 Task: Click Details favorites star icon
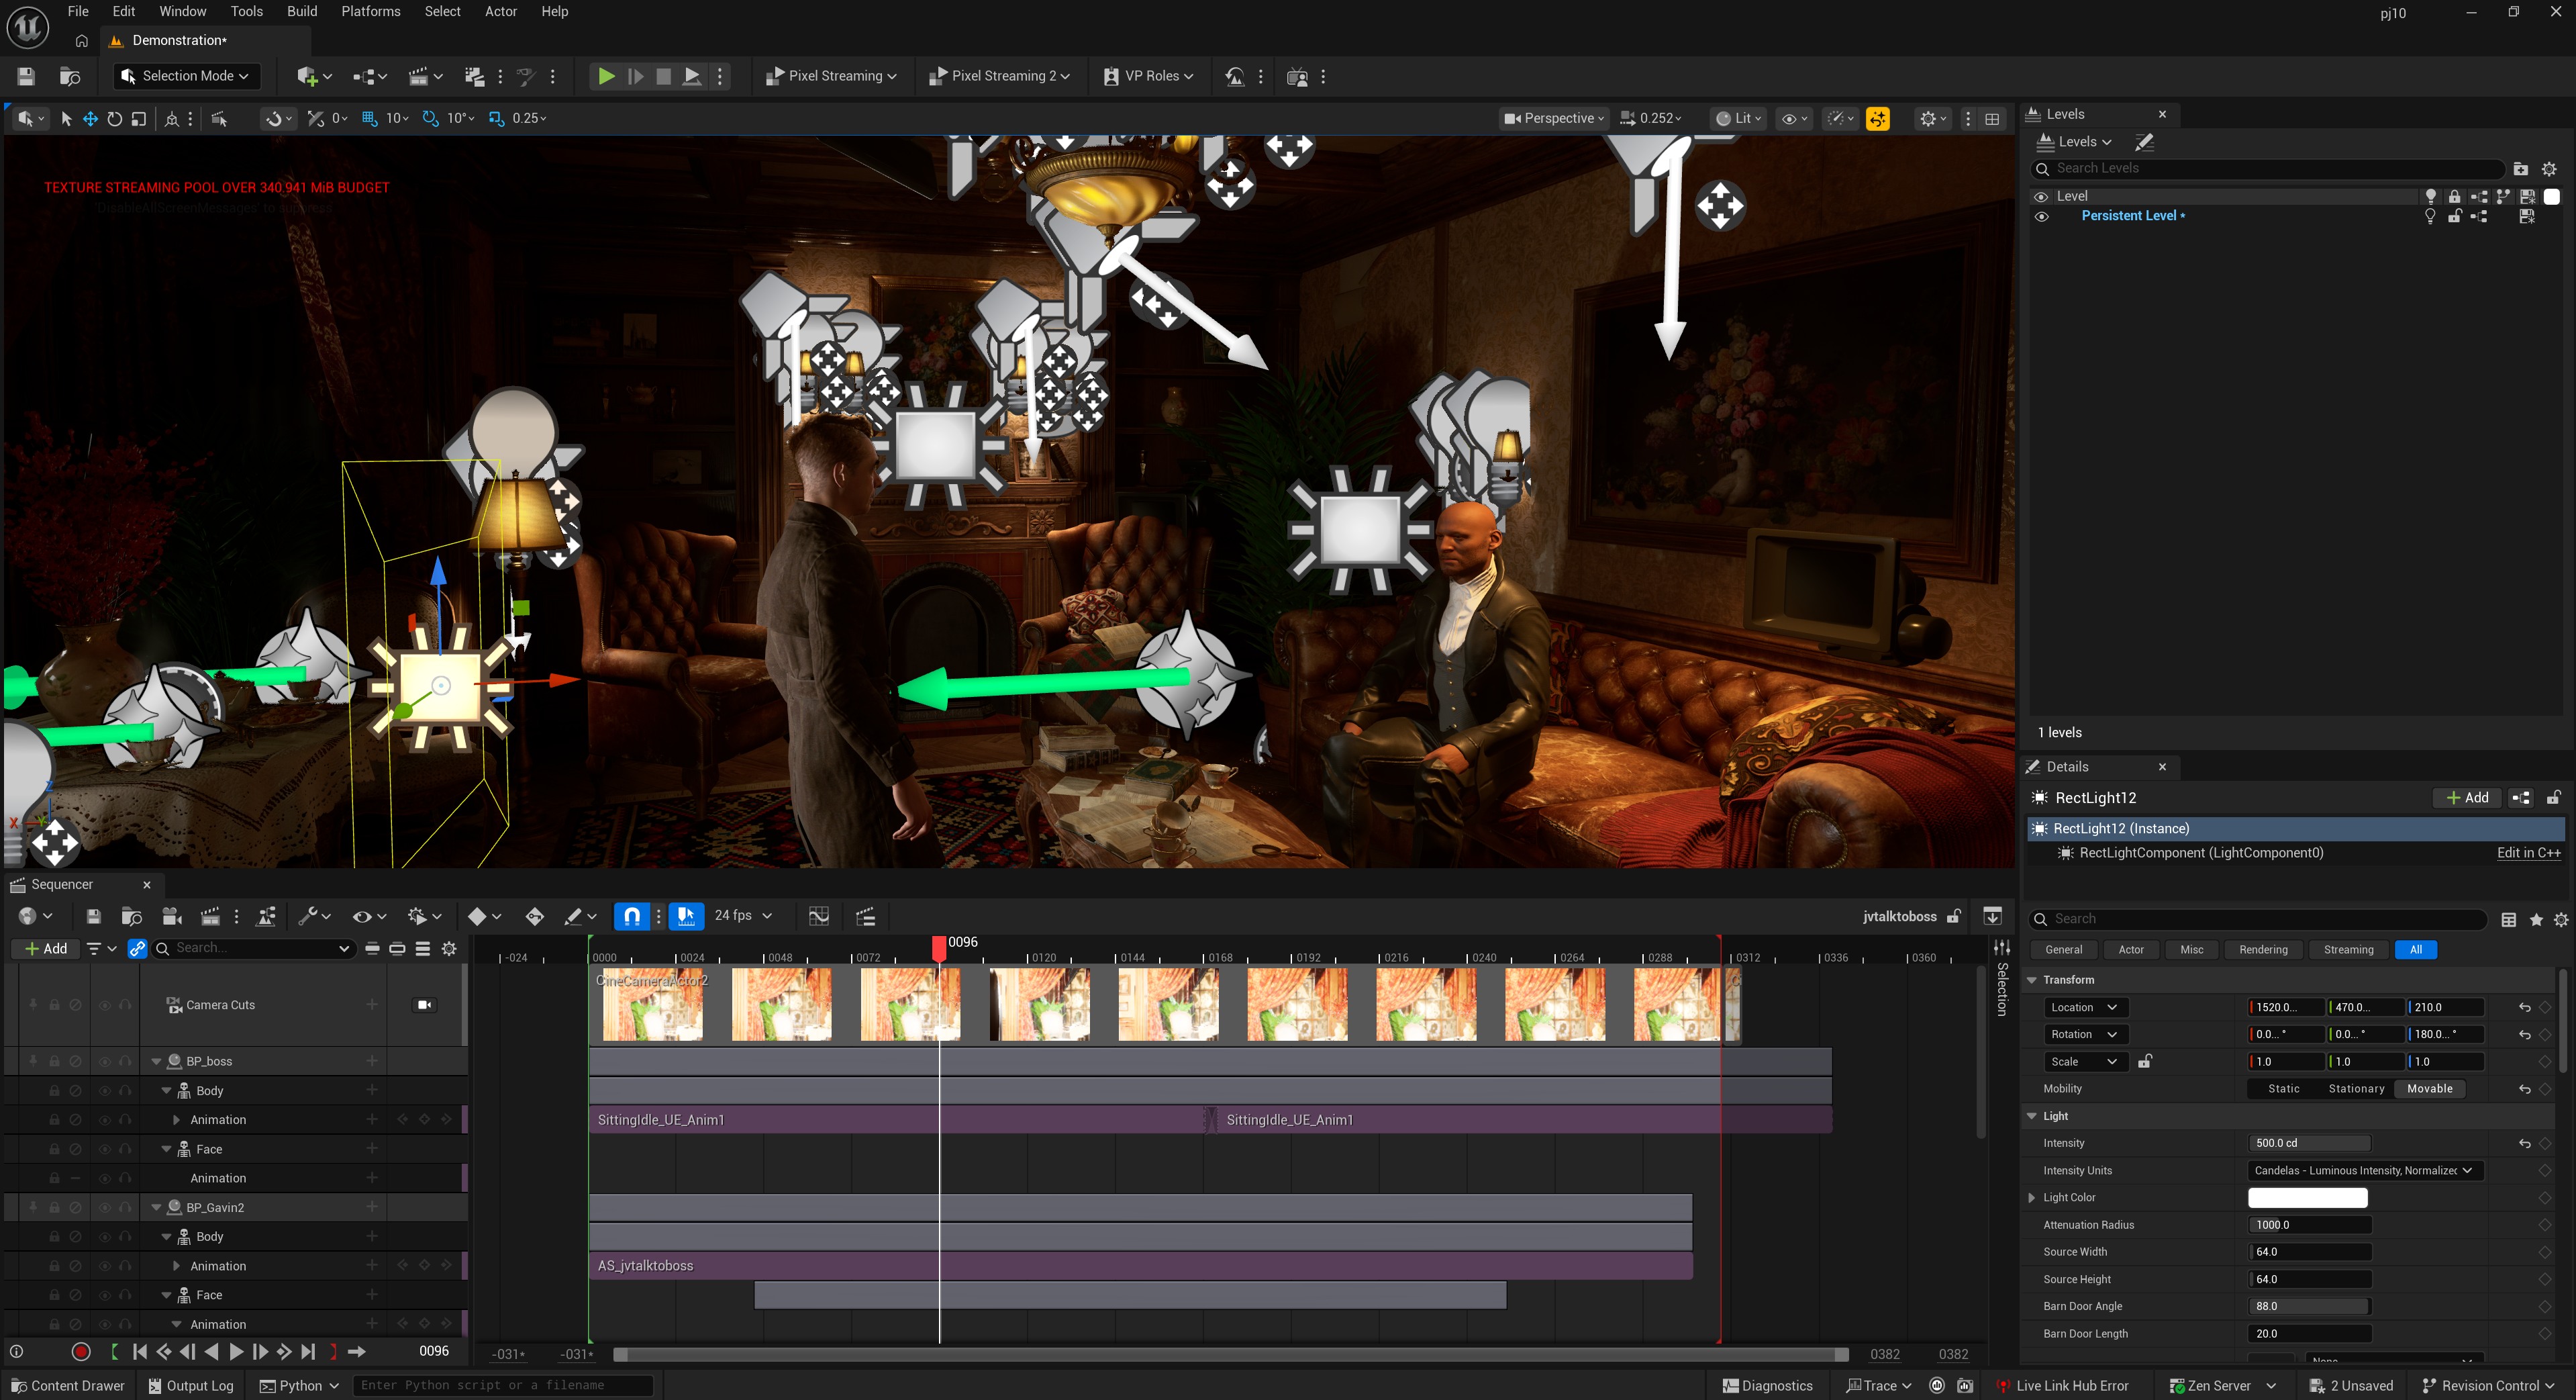(2536, 920)
